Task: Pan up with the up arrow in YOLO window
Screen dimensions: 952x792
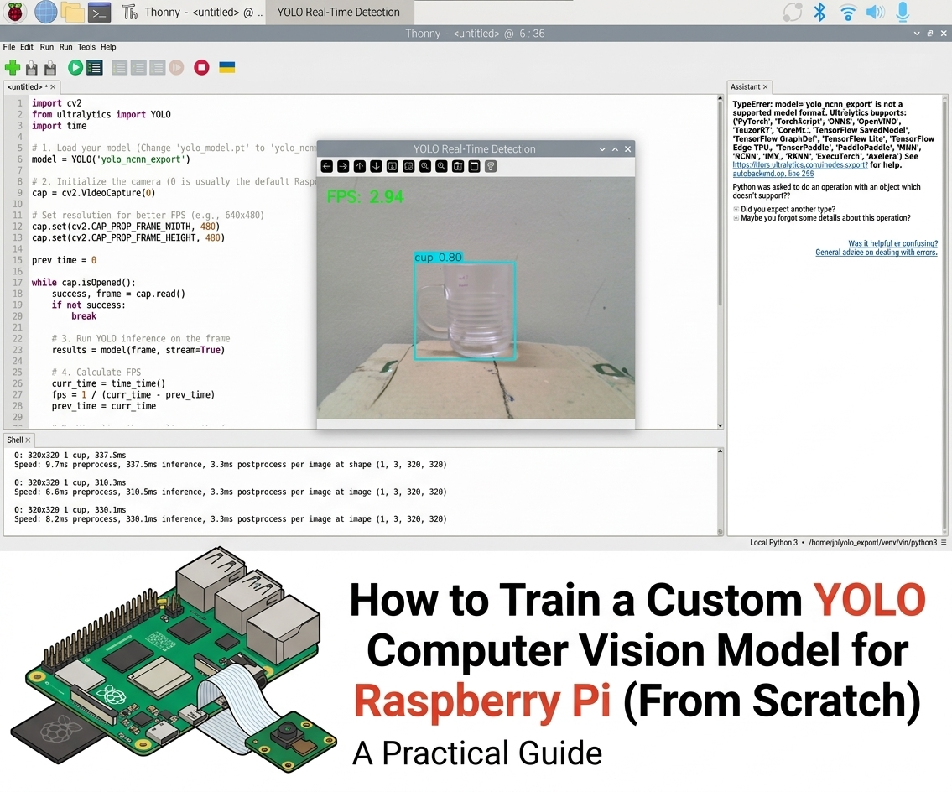Action: 360,166
